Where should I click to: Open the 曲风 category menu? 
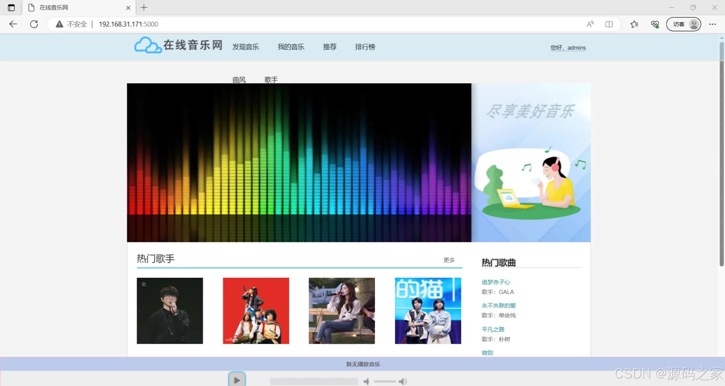(x=239, y=79)
